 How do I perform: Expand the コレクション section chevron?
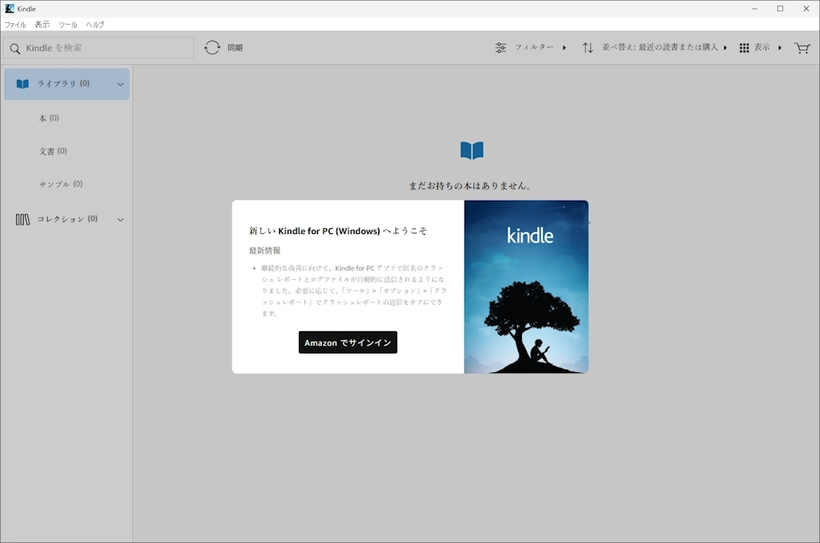pyautogui.click(x=120, y=219)
